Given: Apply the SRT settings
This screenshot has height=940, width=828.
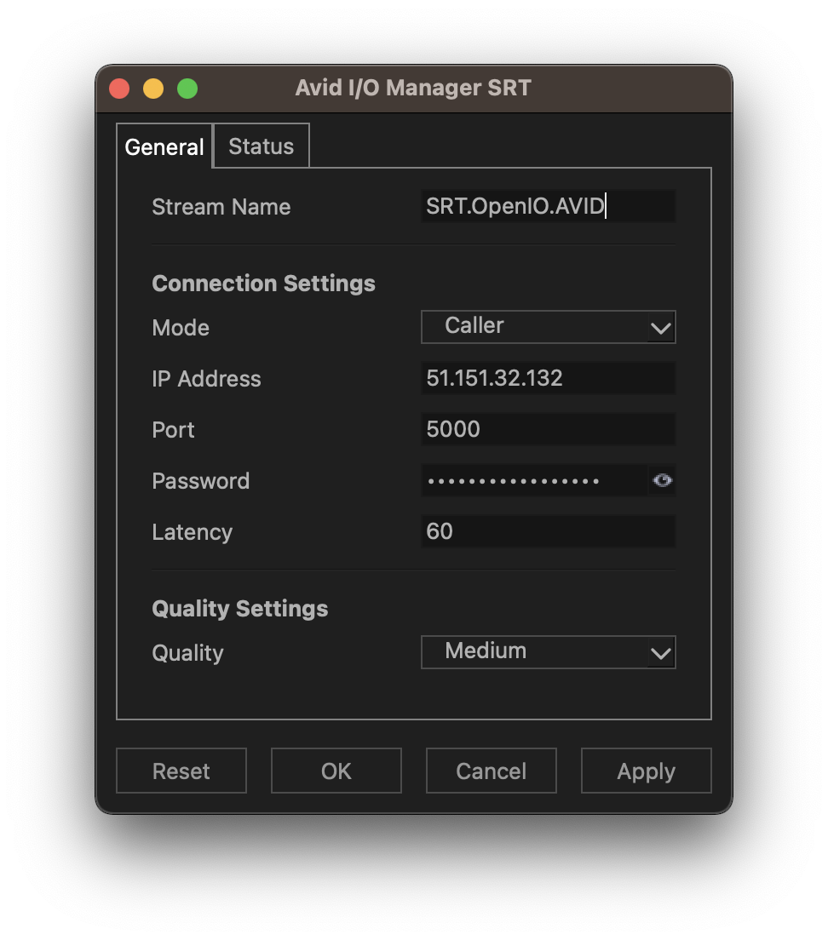Looking at the screenshot, I should 646,771.
